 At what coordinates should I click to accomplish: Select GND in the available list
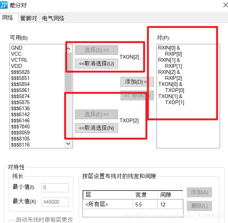(17, 48)
